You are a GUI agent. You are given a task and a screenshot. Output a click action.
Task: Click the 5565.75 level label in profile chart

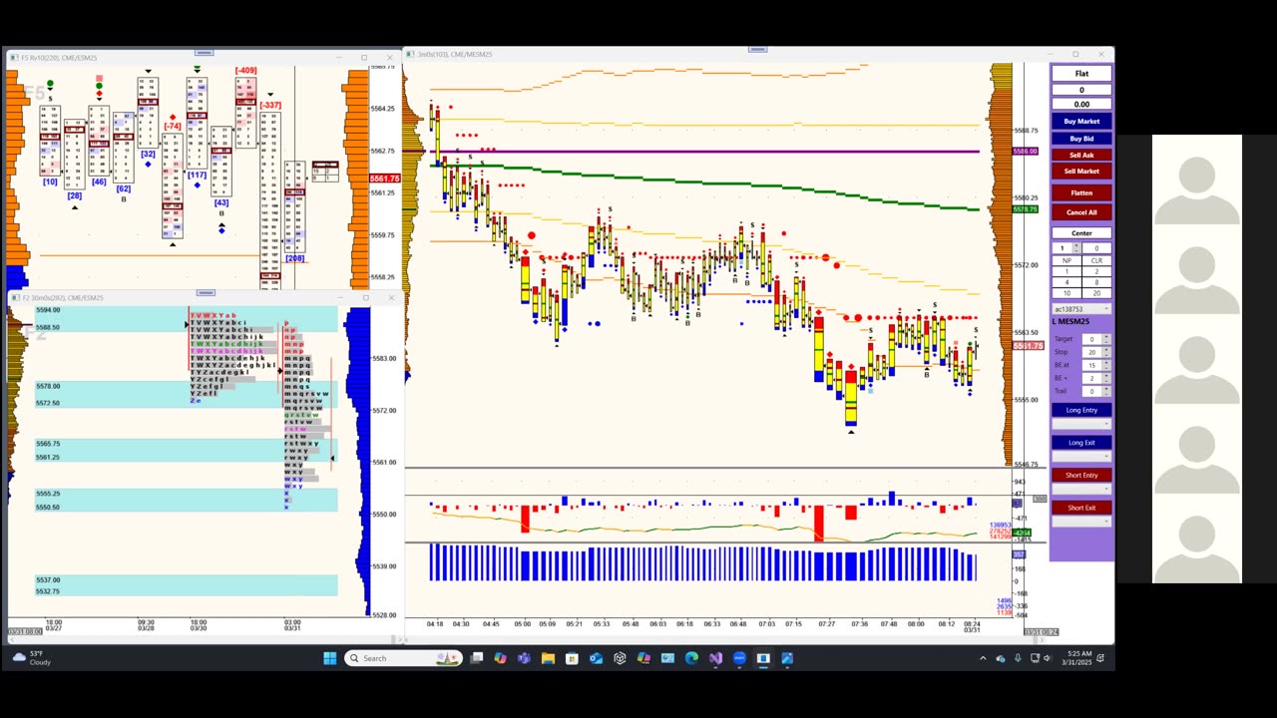[x=48, y=443]
